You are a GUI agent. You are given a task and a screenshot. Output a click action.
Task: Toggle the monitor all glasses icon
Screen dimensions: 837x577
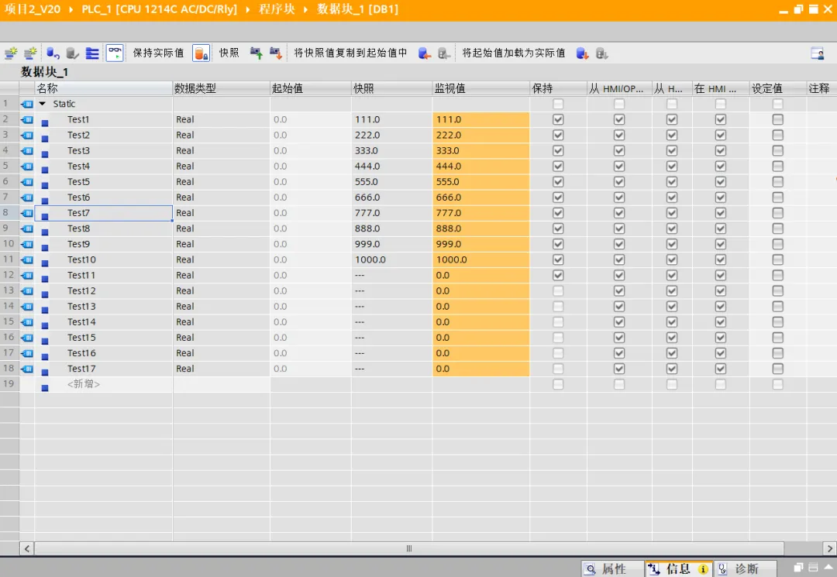coord(115,53)
